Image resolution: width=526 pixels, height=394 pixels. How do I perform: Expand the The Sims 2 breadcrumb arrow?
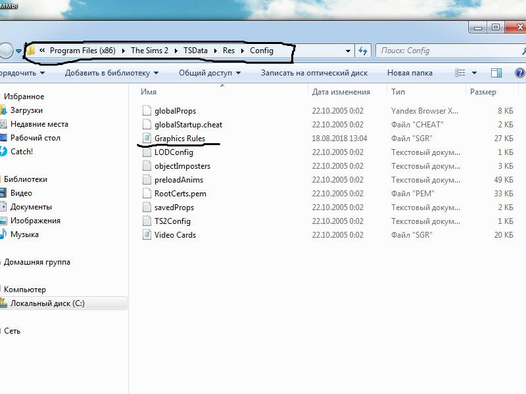[176, 51]
